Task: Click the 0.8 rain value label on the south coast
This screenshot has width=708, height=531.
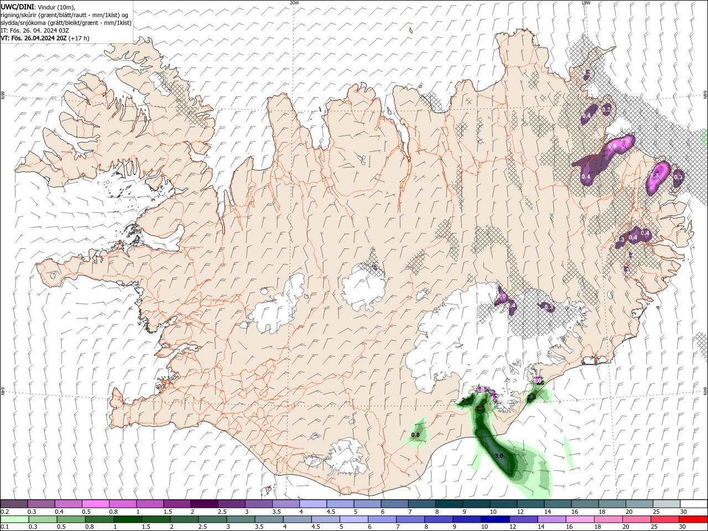Action: 415,435
